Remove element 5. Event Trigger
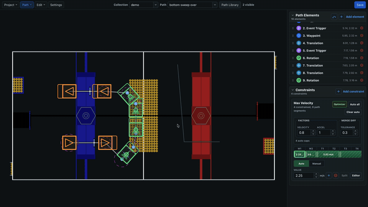The width and height of the screenshot is (368, 207). pyautogui.click(x=361, y=51)
